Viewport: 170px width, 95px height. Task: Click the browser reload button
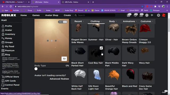(x=11, y=6)
